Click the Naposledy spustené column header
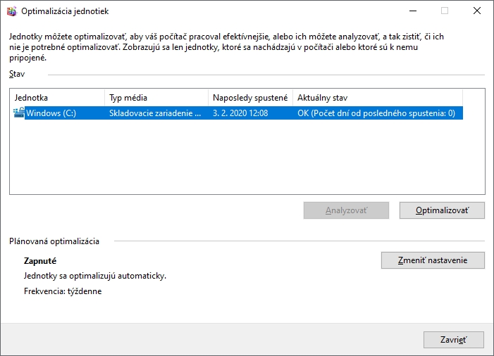 point(250,98)
